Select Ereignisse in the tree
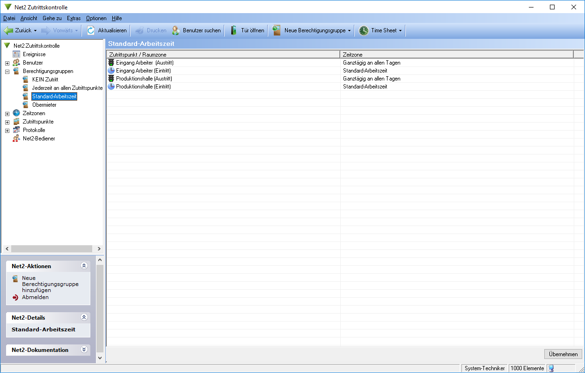 34,54
